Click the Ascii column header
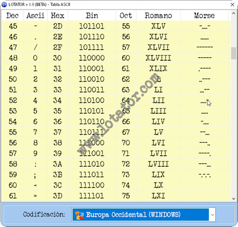238x227 pixels. point(35,16)
